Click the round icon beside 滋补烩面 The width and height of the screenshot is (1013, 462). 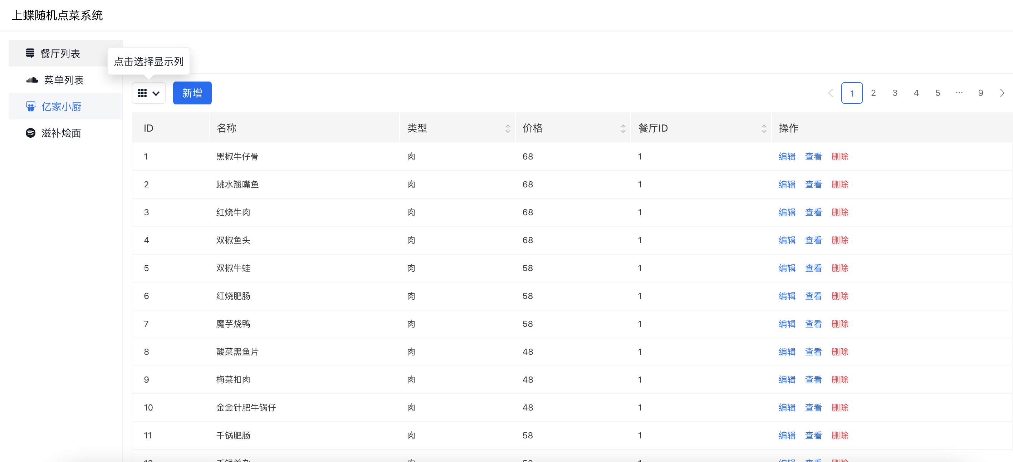tap(31, 133)
